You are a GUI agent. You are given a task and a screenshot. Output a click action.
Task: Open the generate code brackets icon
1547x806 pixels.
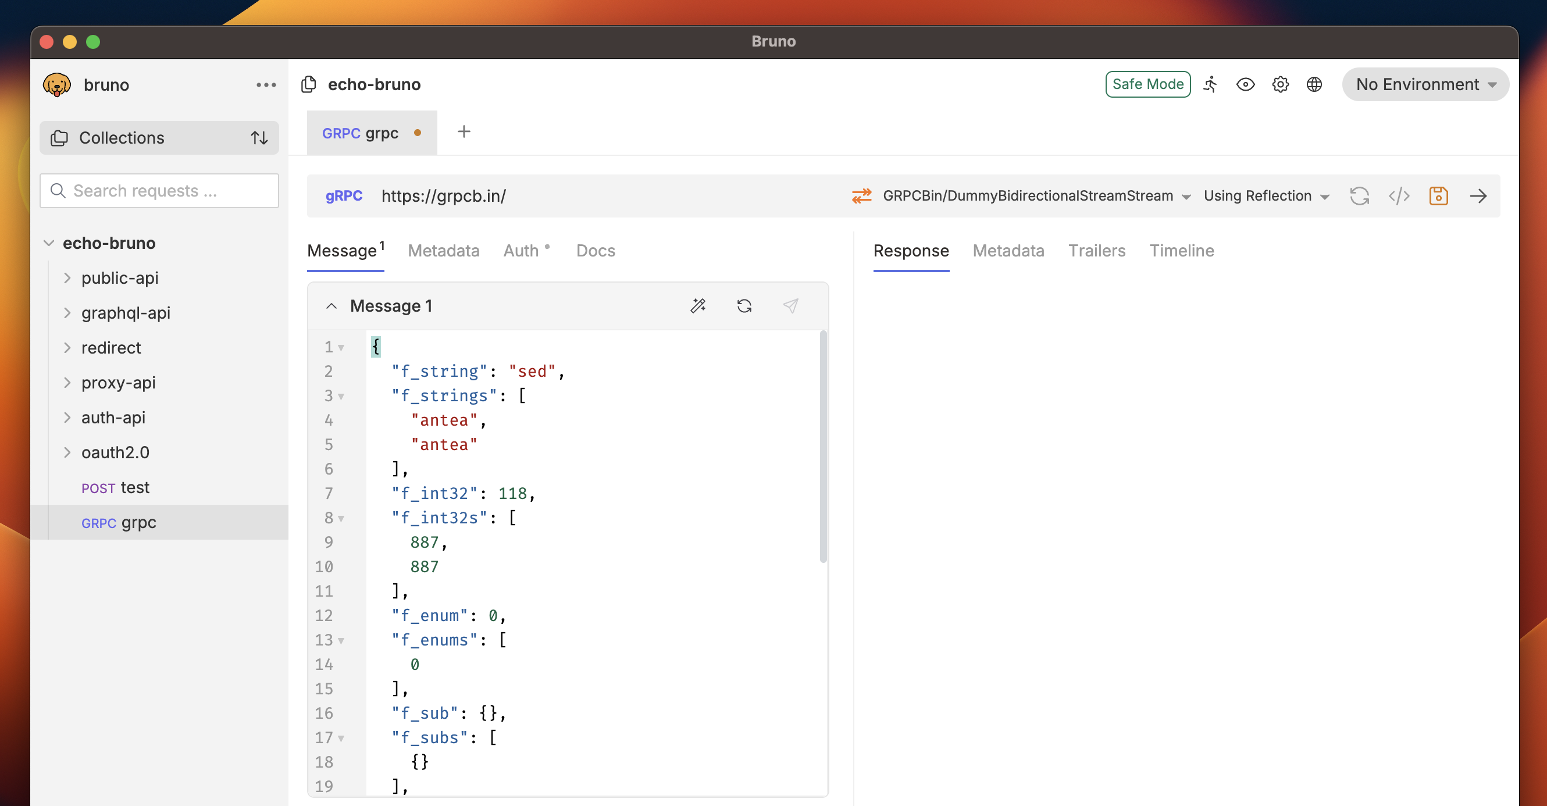click(x=1399, y=196)
